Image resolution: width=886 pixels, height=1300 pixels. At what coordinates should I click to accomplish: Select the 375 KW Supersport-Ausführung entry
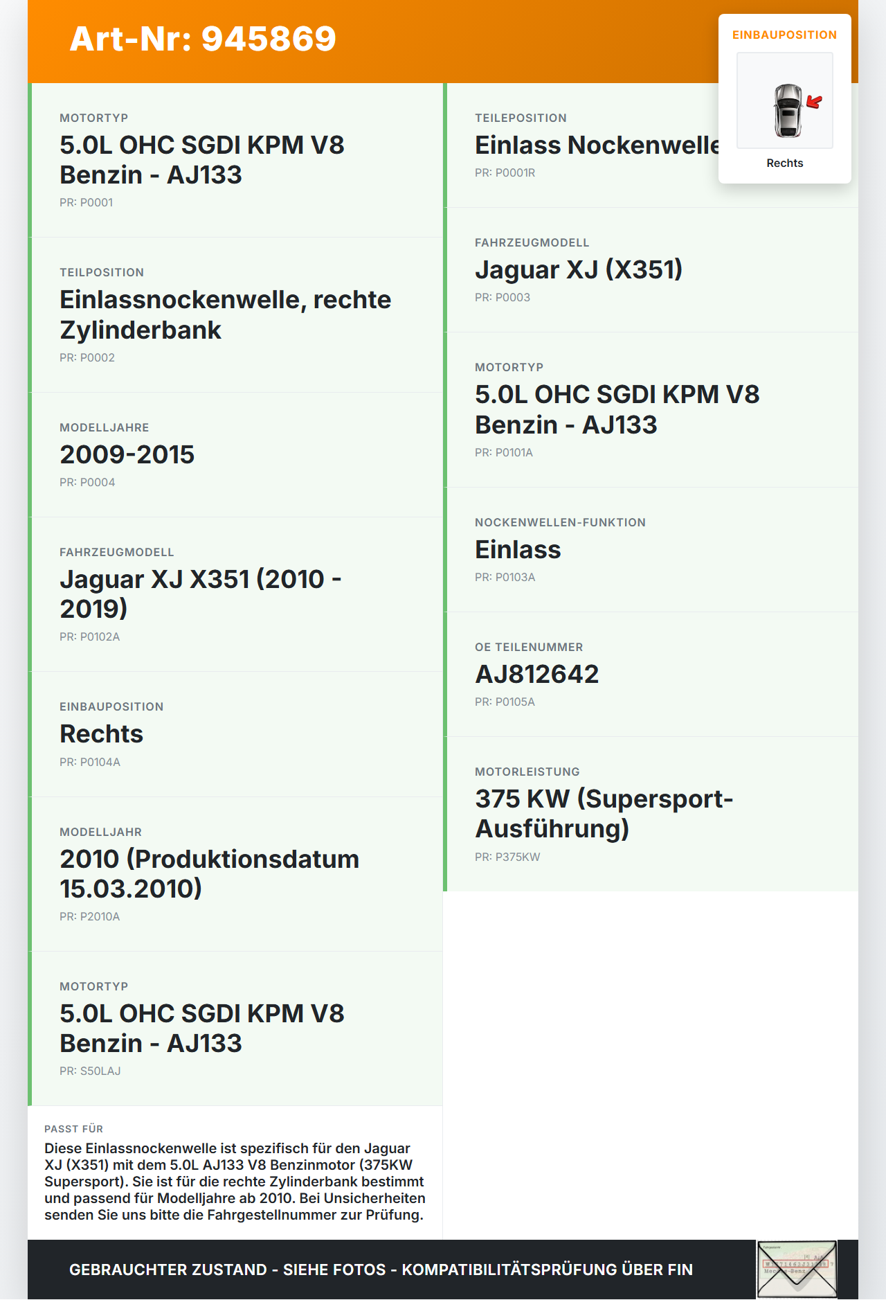click(x=652, y=814)
